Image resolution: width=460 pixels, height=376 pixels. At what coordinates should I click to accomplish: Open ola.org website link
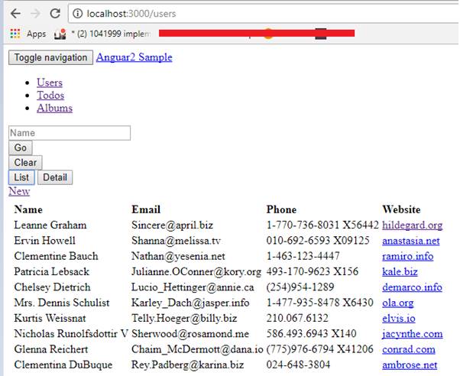[398, 303]
